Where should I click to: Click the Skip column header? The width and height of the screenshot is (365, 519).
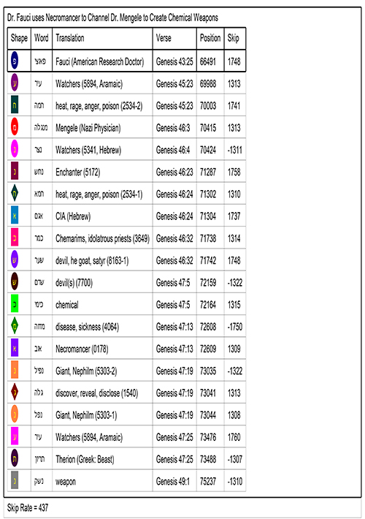coord(235,39)
